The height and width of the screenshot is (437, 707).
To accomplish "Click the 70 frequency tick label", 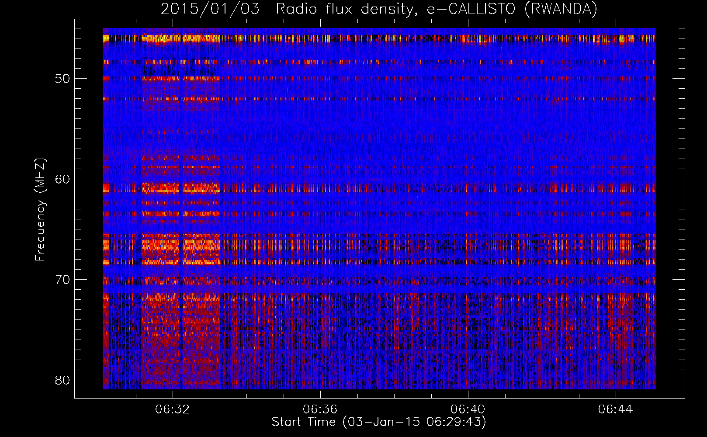I will 63,280.
